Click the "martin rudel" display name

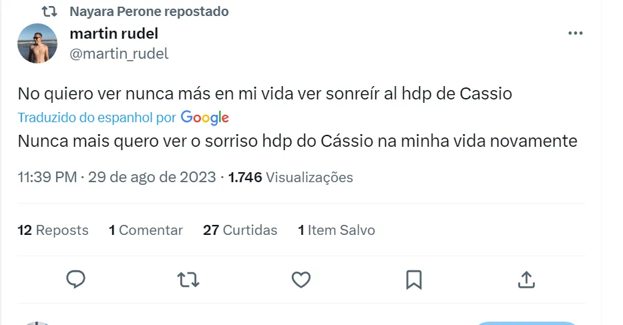point(114,33)
